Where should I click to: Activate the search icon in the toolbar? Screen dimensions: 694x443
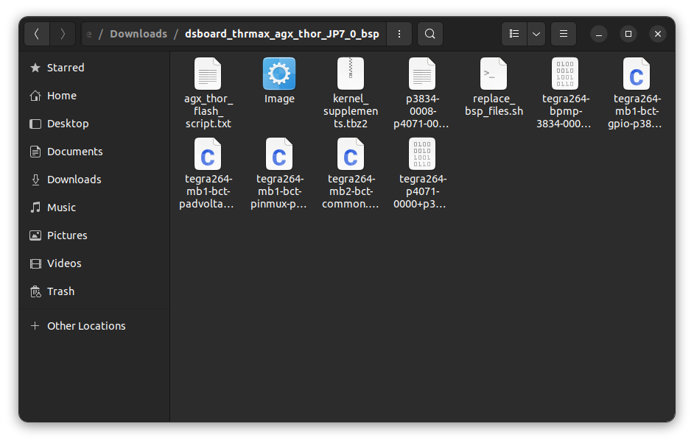(x=431, y=33)
